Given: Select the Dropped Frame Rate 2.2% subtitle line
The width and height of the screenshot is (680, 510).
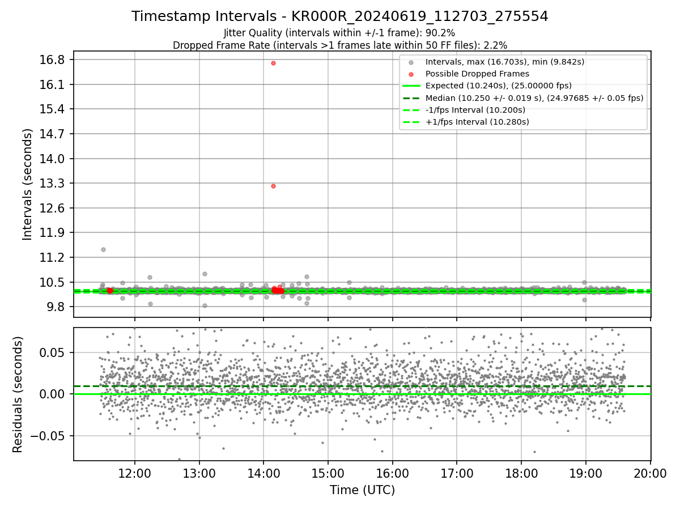Looking at the screenshot, I should pyautogui.click(x=340, y=45).
